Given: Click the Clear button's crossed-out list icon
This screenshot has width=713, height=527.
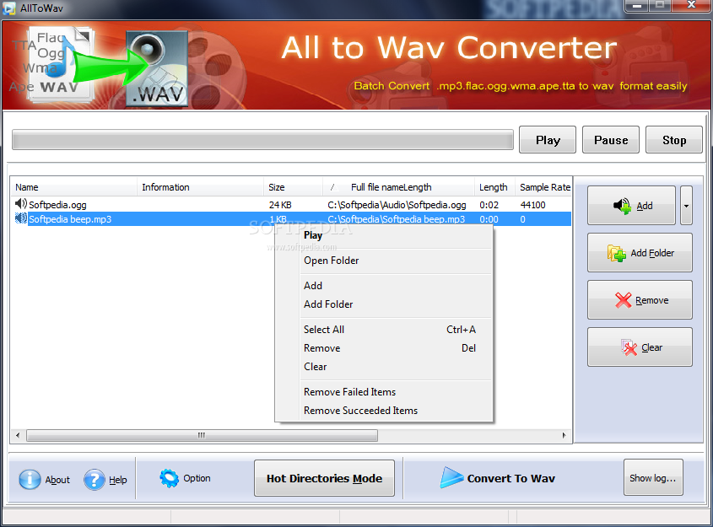Looking at the screenshot, I should click(x=629, y=347).
